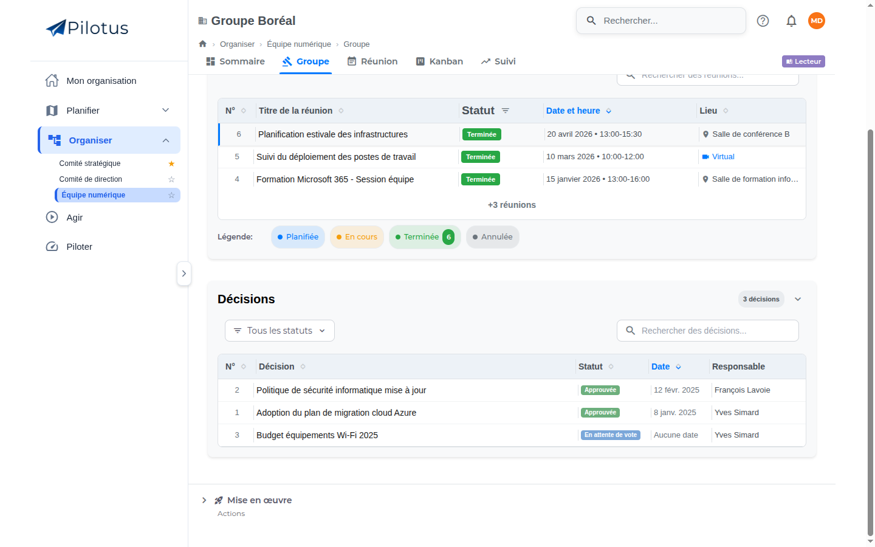
Task: Open Comité de direction in sidebar
Action: (91, 179)
